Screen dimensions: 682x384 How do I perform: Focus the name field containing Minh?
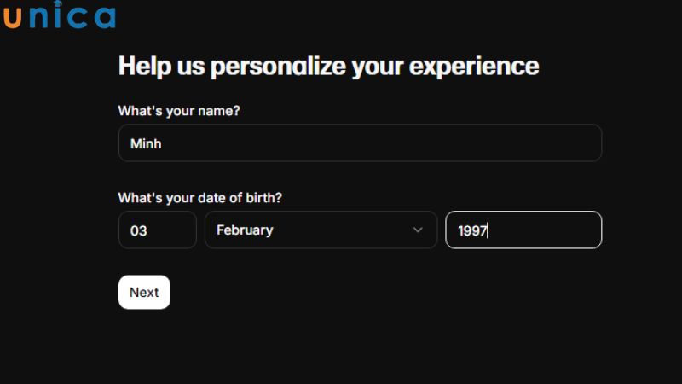360,143
